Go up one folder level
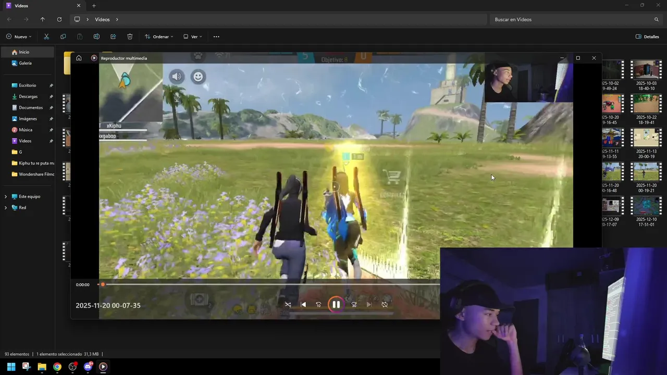This screenshot has height=375, width=667. pyautogui.click(x=43, y=19)
